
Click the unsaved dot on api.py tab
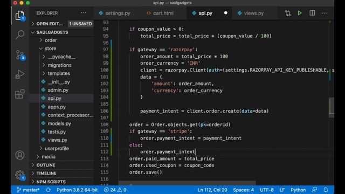tap(225, 13)
